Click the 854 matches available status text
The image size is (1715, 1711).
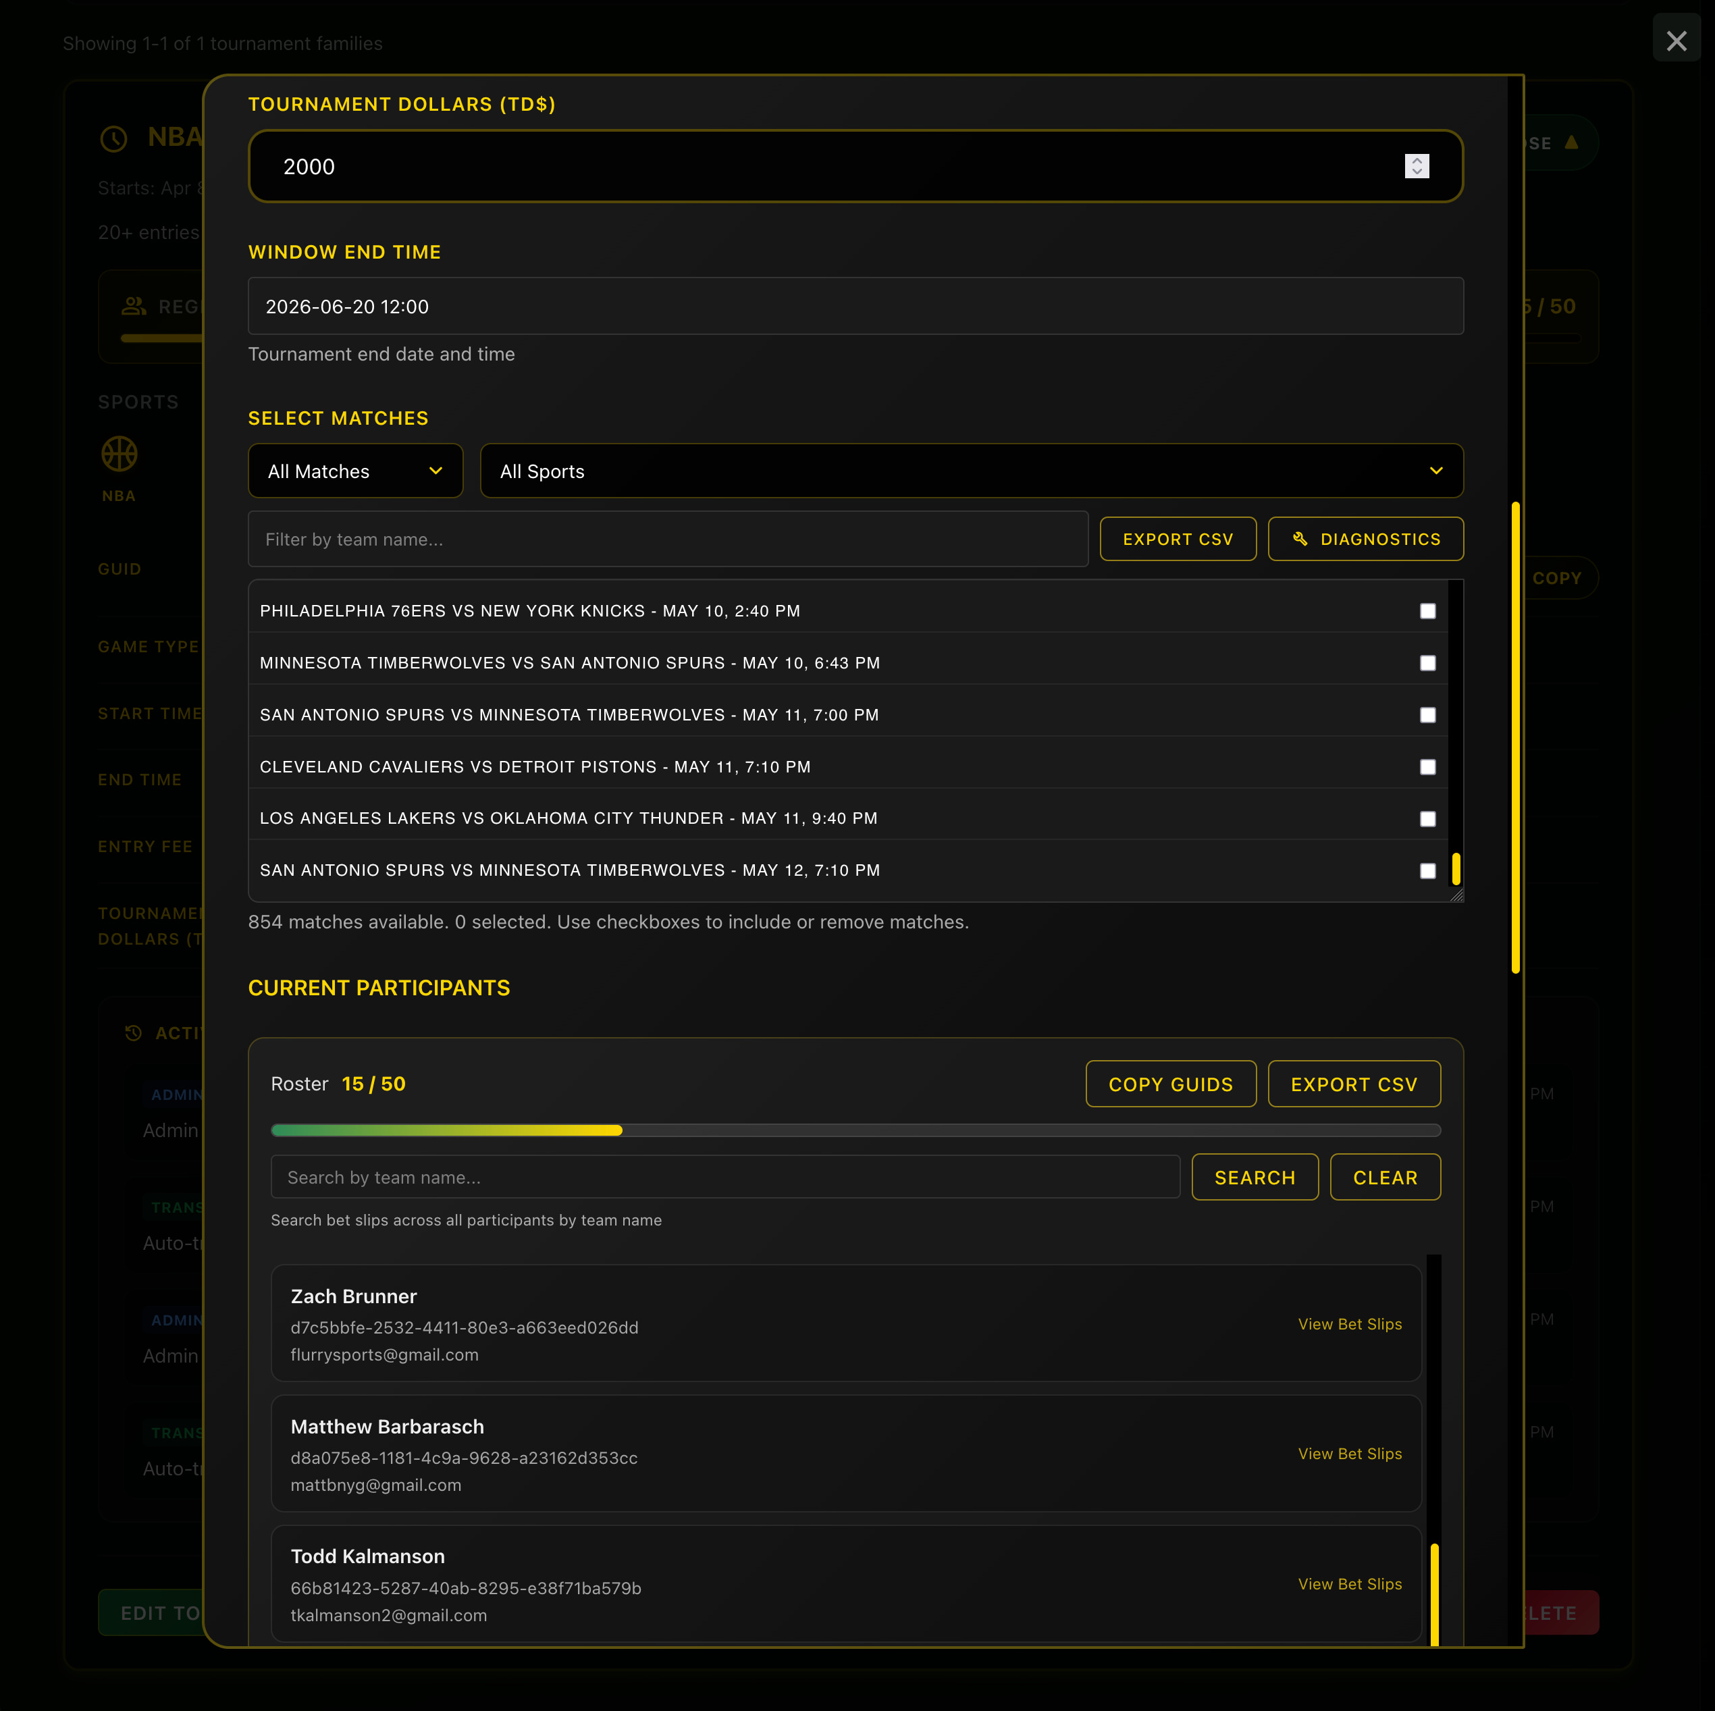608,922
